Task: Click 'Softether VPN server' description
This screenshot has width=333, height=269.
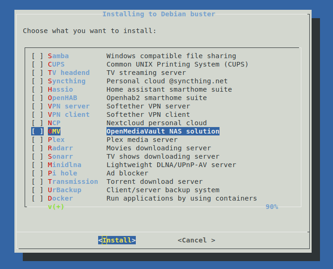Action: (148, 106)
